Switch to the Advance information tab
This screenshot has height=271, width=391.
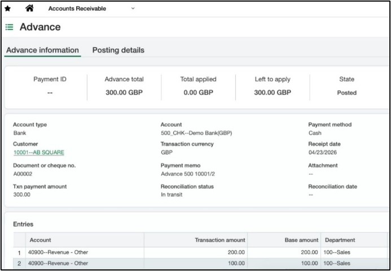43,50
